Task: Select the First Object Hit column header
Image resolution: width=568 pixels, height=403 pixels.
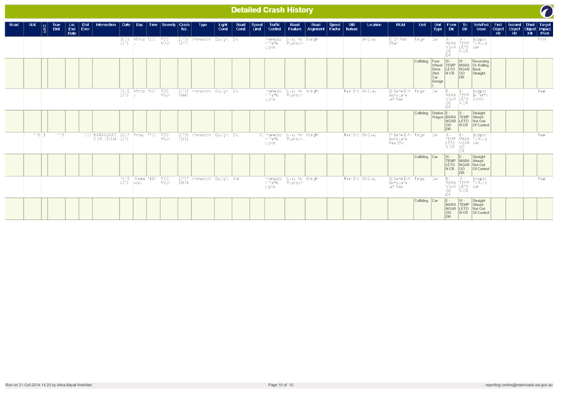Action: click(498, 29)
